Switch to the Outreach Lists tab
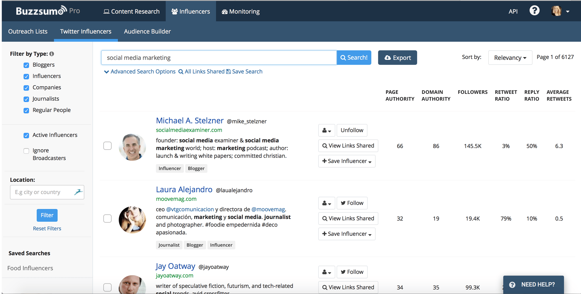Viewport: 581px width, 294px height. click(x=28, y=31)
